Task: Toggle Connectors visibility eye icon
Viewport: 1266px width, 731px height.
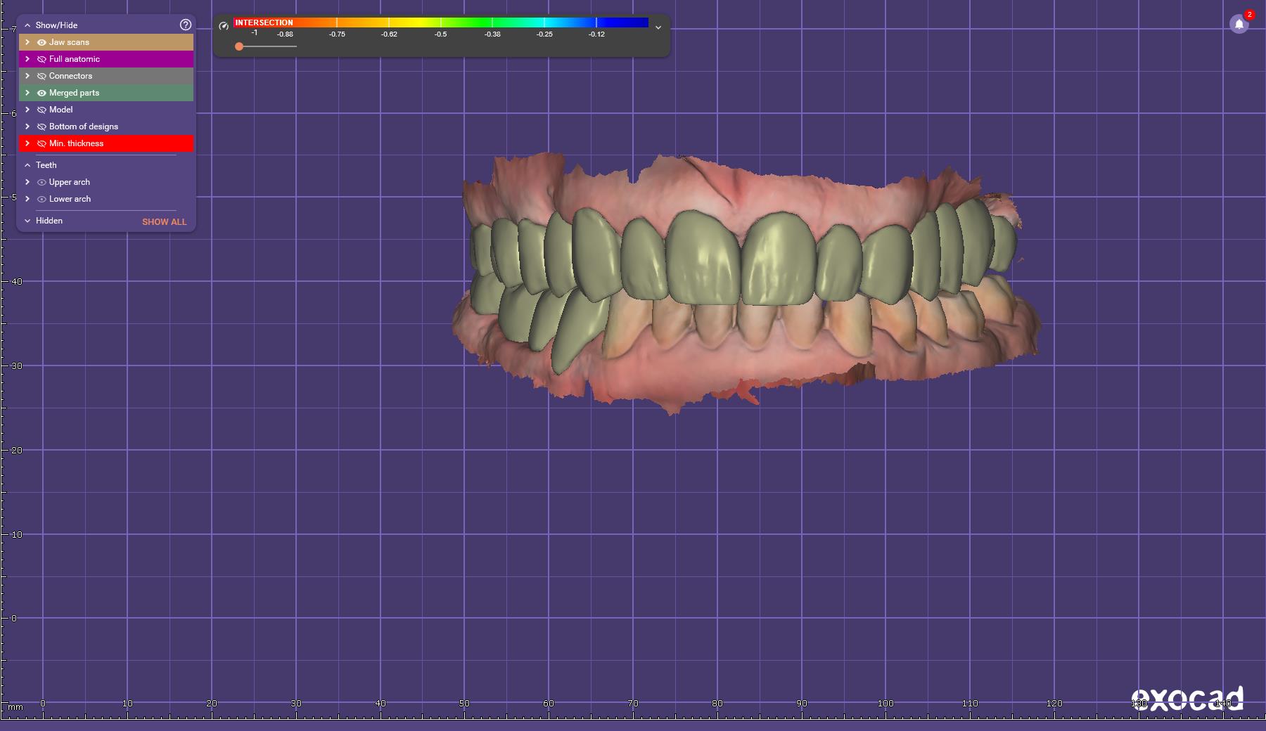Action: pos(41,76)
